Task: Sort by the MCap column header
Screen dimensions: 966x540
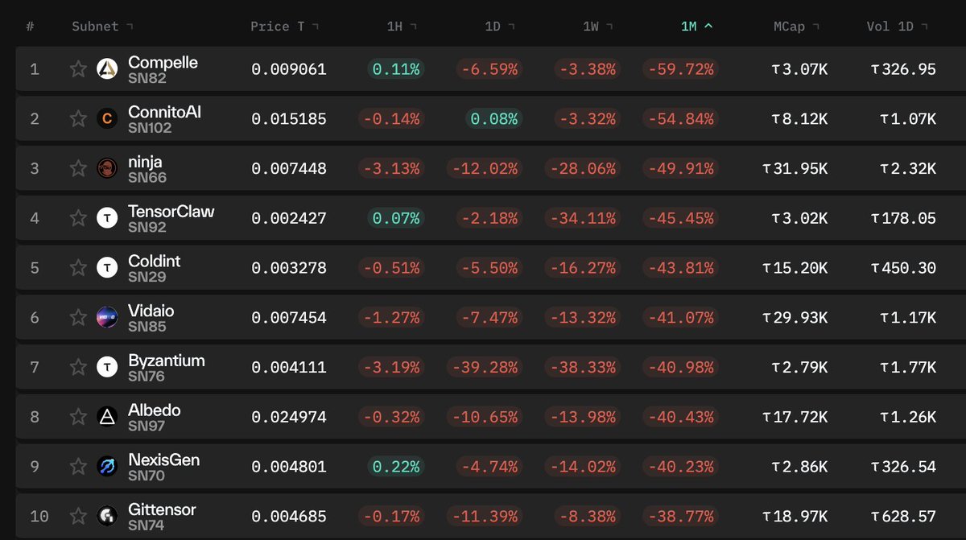Action: point(796,27)
